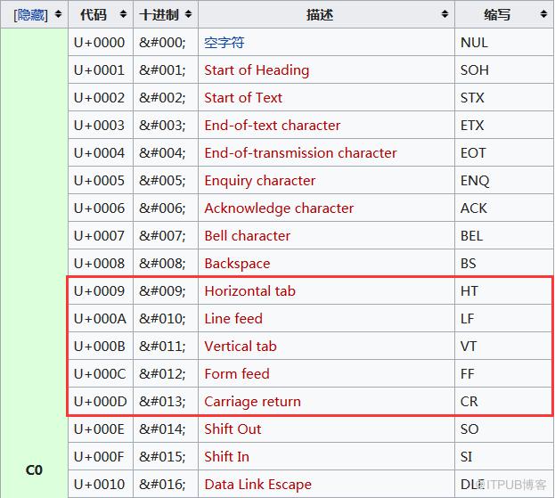Select the U+0004 code cell
The width and height of the screenshot is (555, 498).
pos(101,153)
